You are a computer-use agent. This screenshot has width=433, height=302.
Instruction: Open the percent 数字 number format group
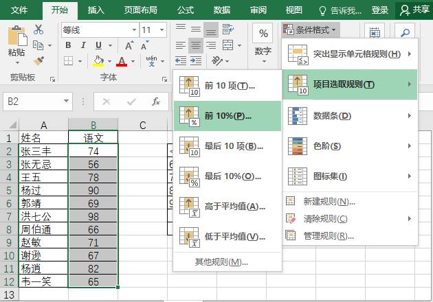263,44
